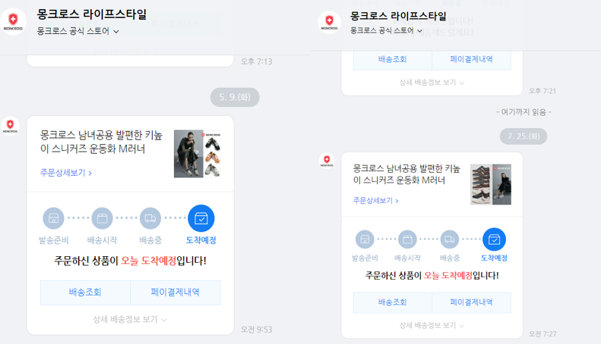Expand 상세 배송정보 보기 in 오전 9:53 message
This screenshot has height=344, width=601.
coord(130,320)
